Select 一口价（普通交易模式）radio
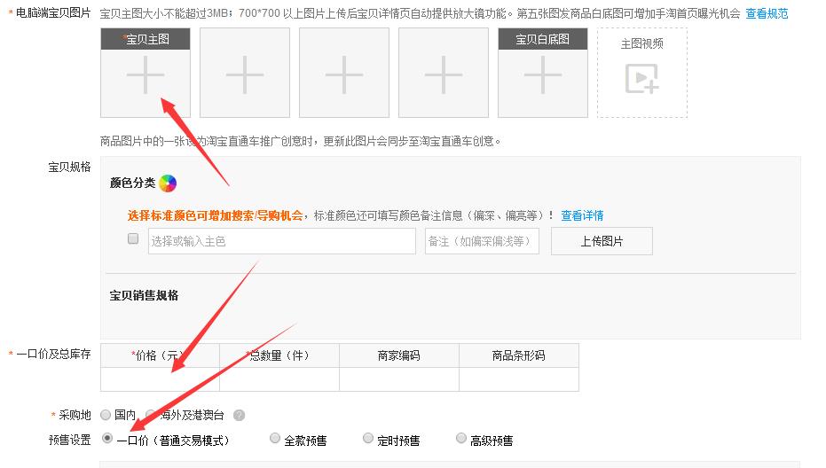This screenshot has width=826, height=468. [107, 438]
